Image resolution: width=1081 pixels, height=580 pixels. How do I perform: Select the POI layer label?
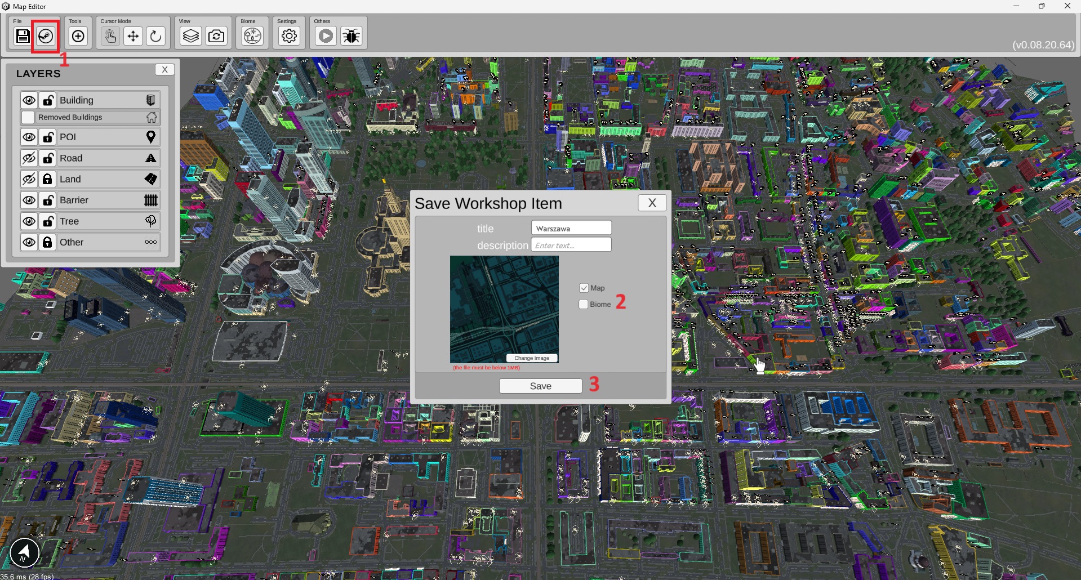click(68, 137)
